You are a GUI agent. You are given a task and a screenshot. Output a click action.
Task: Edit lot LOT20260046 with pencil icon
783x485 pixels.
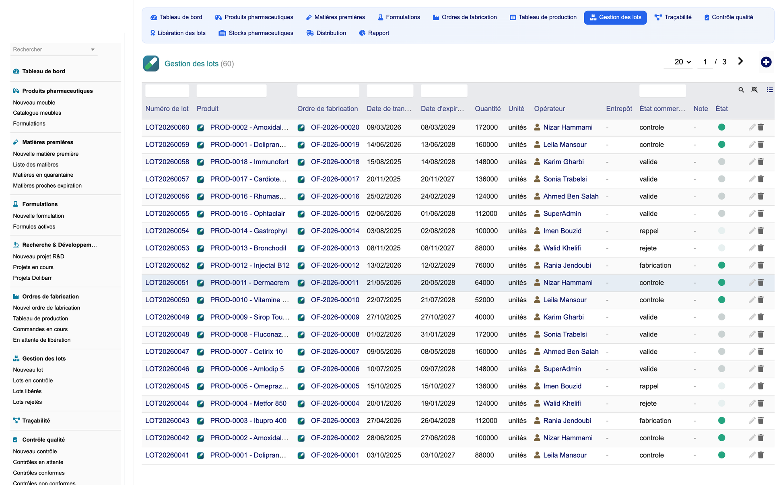pyautogui.click(x=752, y=369)
